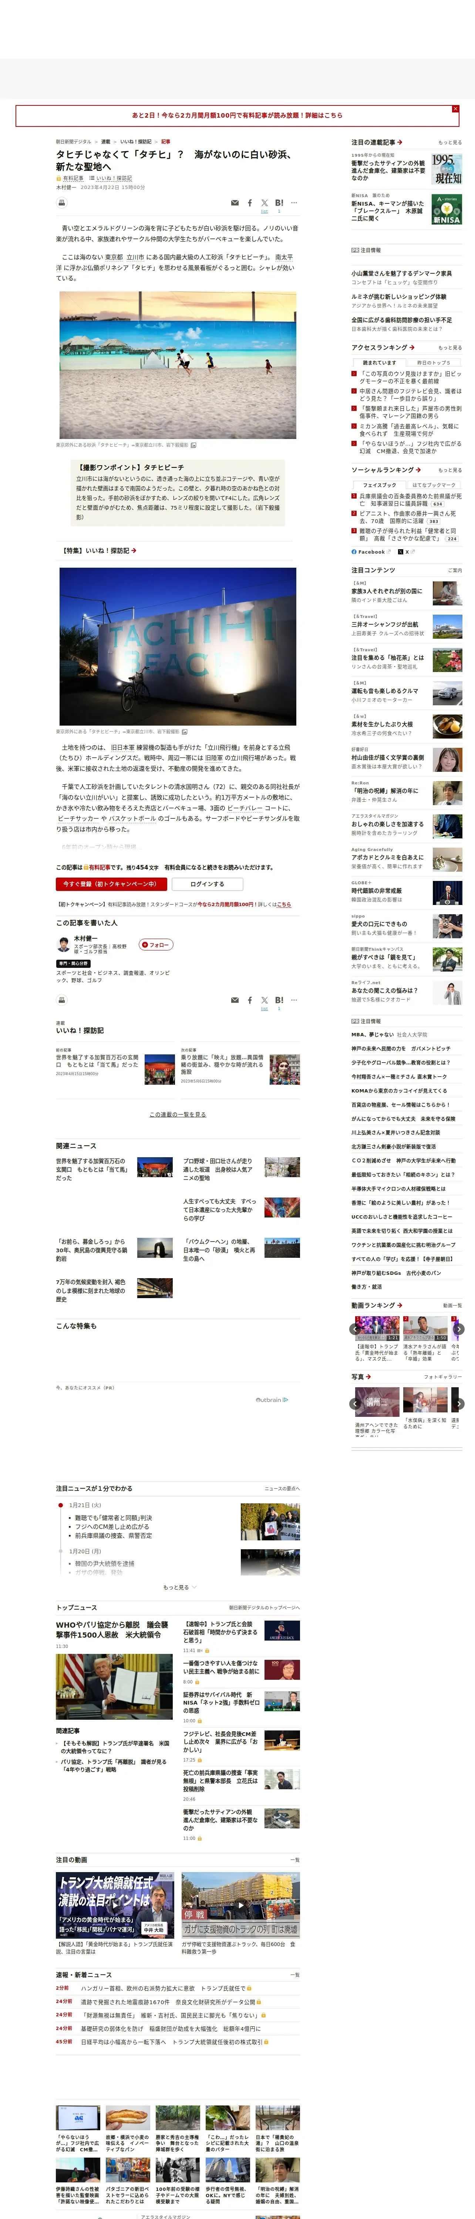Open the Outbrain logo link
This screenshot has width=475, height=2219.
[272, 1400]
